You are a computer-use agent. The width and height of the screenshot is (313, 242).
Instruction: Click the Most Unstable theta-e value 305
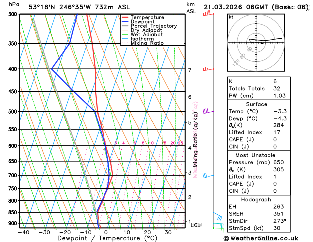279,169
